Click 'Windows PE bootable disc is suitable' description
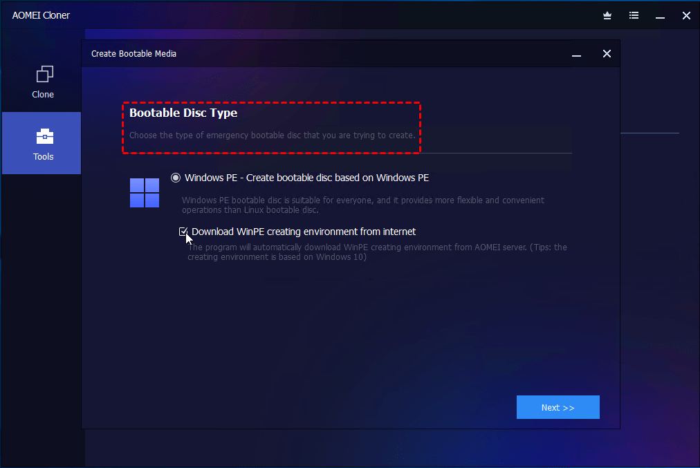Screen dimensions: 700x468 [x=363, y=205]
